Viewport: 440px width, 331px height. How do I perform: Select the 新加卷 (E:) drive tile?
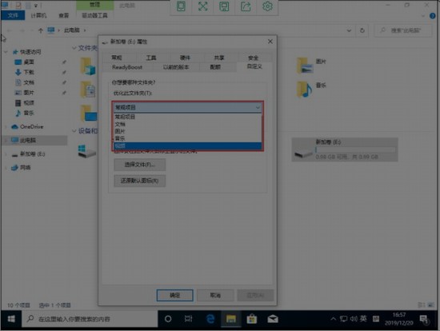tap(345, 150)
